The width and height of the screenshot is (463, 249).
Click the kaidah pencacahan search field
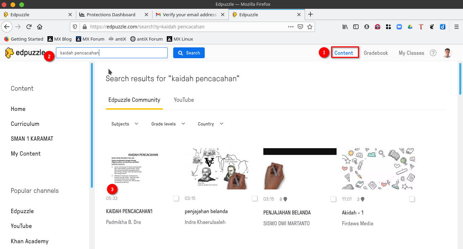pyautogui.click(x=112, y=53)
